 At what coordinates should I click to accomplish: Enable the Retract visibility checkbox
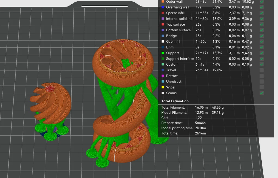point(261,76)
